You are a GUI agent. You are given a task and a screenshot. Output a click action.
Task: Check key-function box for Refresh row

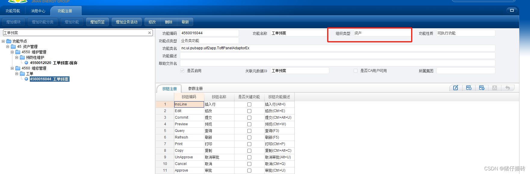coord(249,137)
